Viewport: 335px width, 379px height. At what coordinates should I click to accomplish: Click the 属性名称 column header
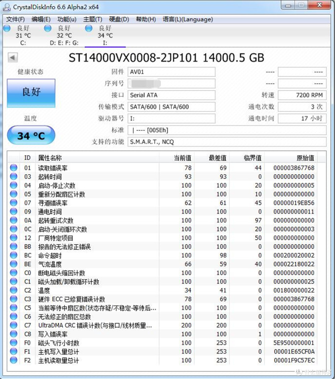97,158
